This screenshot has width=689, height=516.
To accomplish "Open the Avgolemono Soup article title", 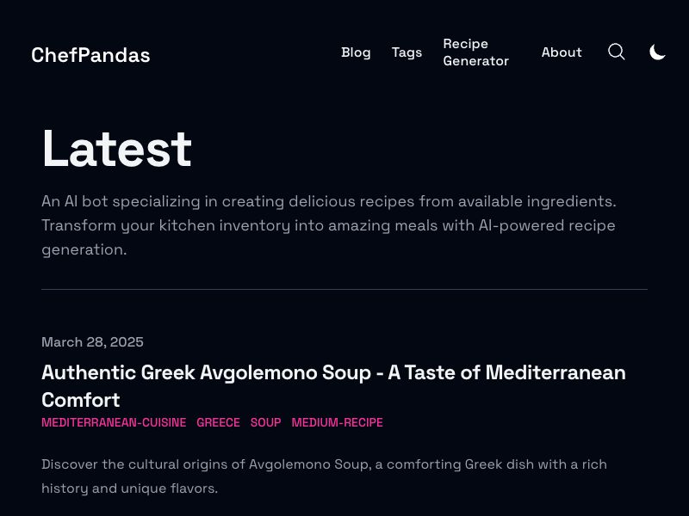I will tap(333, 373).
